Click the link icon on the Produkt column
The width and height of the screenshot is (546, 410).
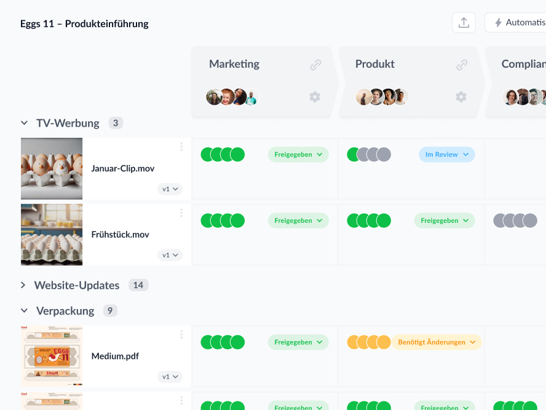click(461, 64)
